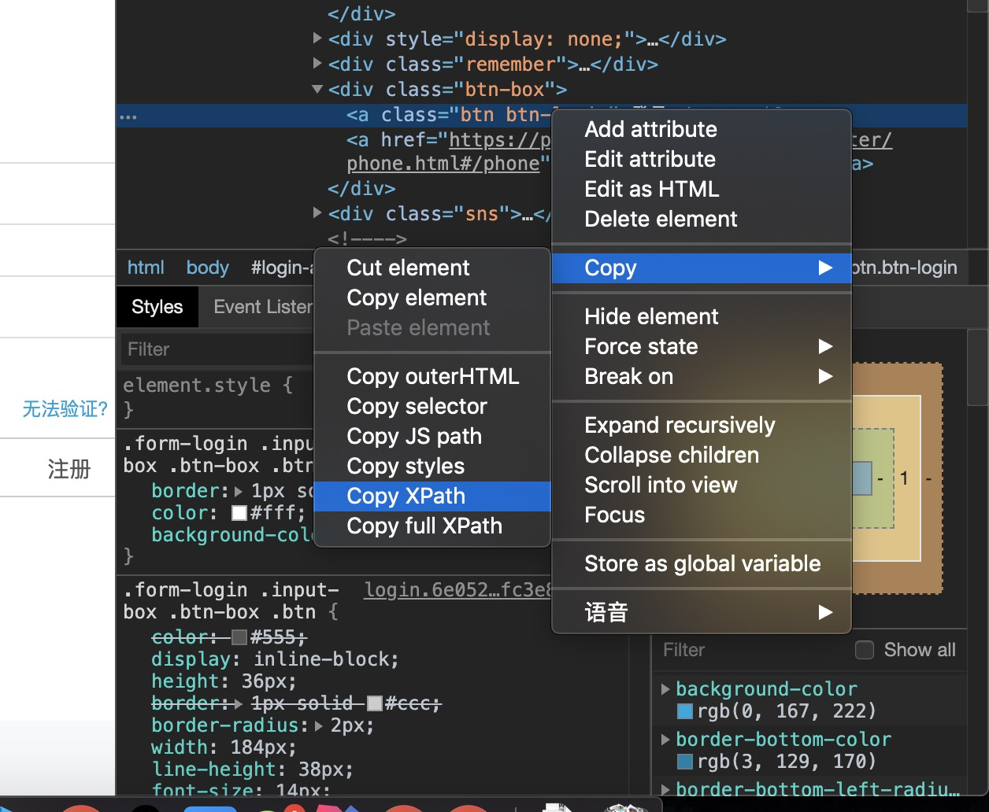This screenshot has width=989, height=812.
Task: Collapse the div class="btn-box" node
Action: tap(317, 89)
